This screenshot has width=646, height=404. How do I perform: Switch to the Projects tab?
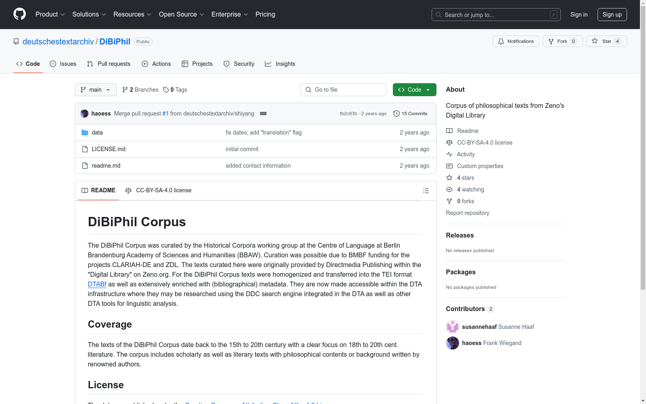tap(197, 64)
